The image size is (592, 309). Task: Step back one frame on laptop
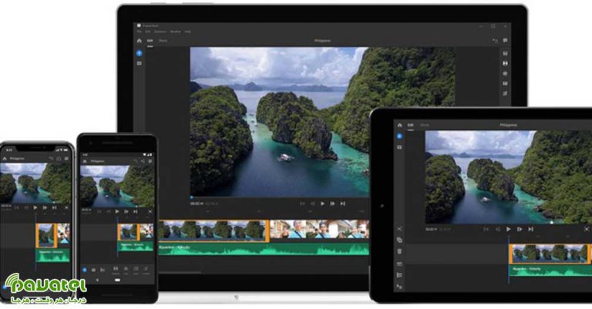click(x=313, y=203)
